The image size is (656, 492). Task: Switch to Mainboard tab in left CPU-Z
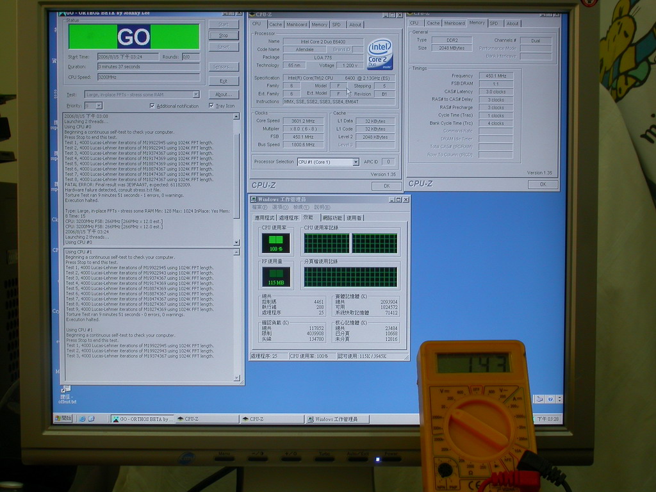point(297,25)
